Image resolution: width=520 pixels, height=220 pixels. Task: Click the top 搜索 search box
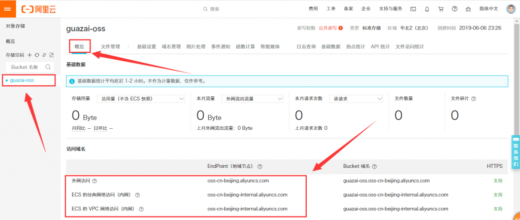tap(215, 9)
